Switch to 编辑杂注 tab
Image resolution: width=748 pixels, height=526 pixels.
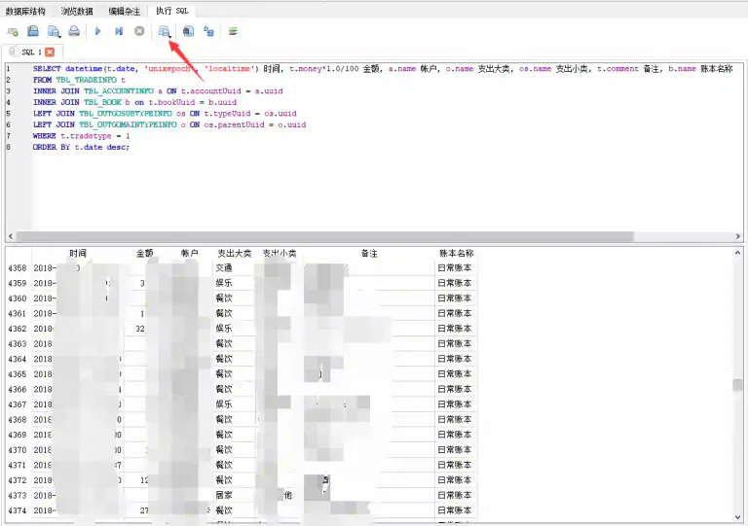(125, 11)
